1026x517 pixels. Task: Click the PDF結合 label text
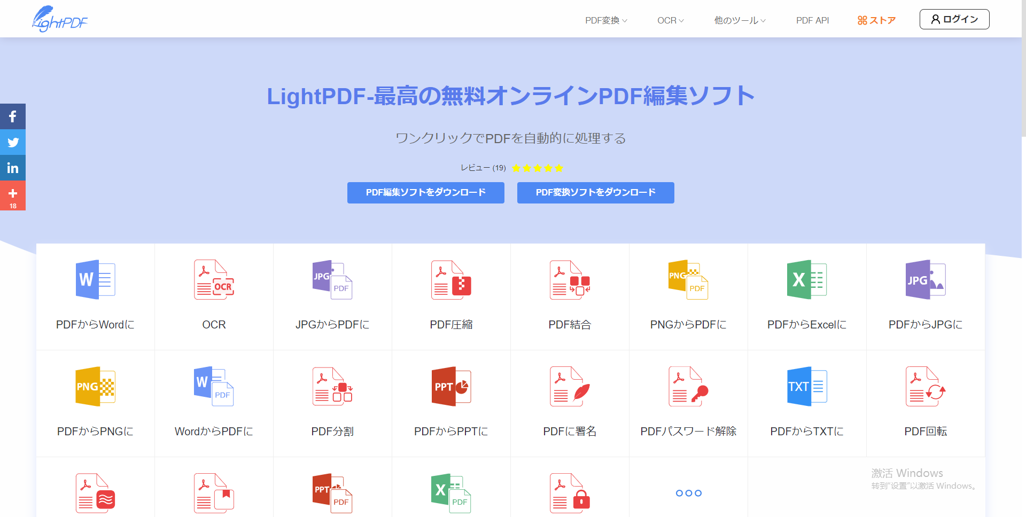[570, 325]
